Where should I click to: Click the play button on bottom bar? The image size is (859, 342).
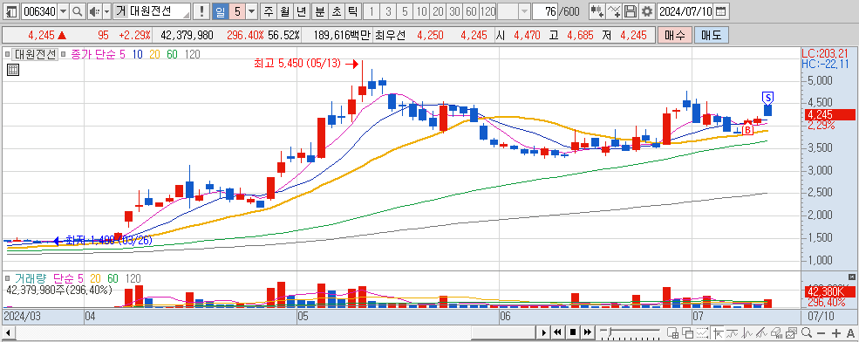pos(544,332)
